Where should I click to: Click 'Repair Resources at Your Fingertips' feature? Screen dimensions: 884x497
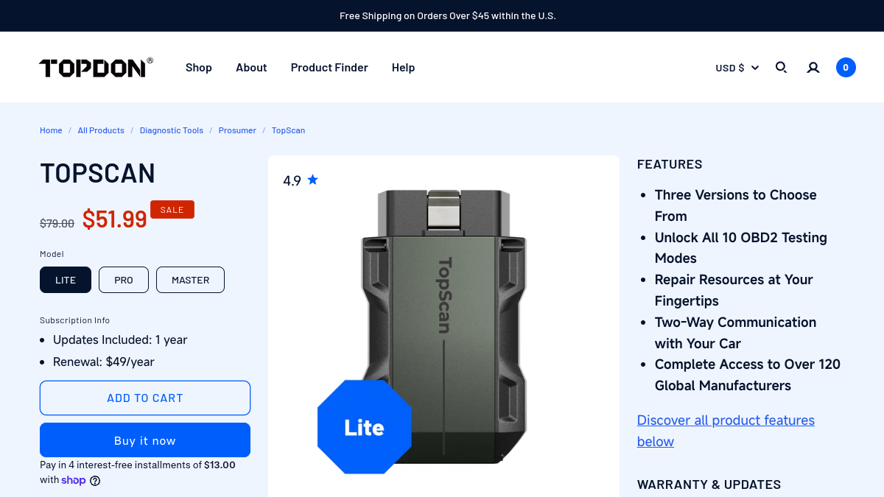[x=734, y=290]
